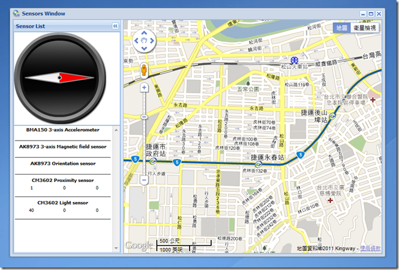Click the hand icon in pan control
399x270 pixels.
click(x=144, y=41)
